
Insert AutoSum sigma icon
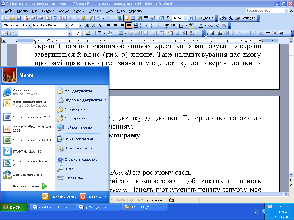198,33
